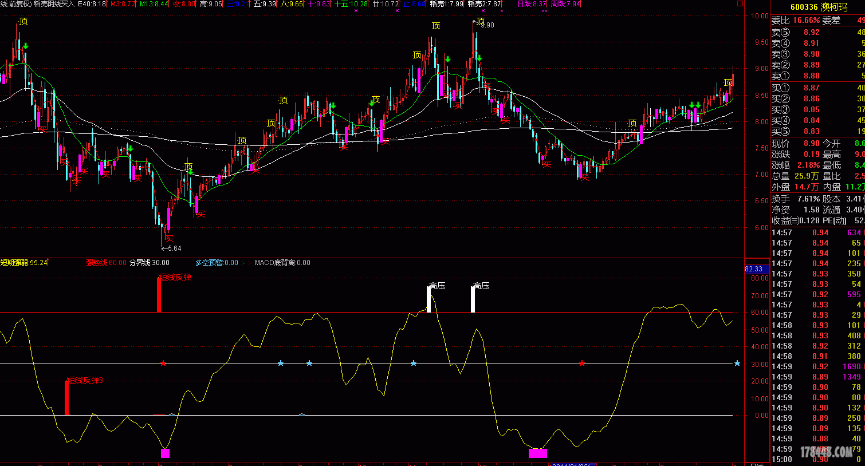Click the MACD底背离:0.00 label

[282, 263]
